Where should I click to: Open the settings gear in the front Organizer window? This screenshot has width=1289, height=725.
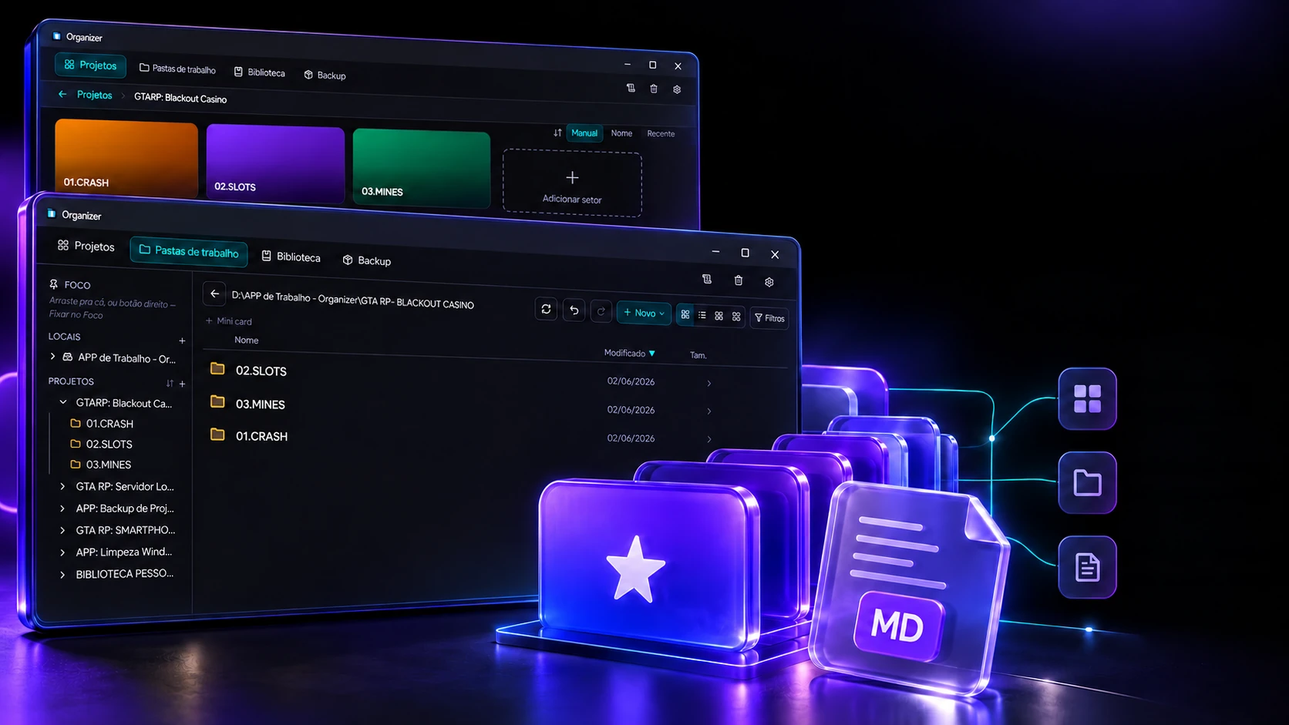point(769,282)
